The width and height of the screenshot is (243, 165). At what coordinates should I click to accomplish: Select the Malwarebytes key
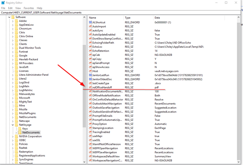(x=27, y=94)
